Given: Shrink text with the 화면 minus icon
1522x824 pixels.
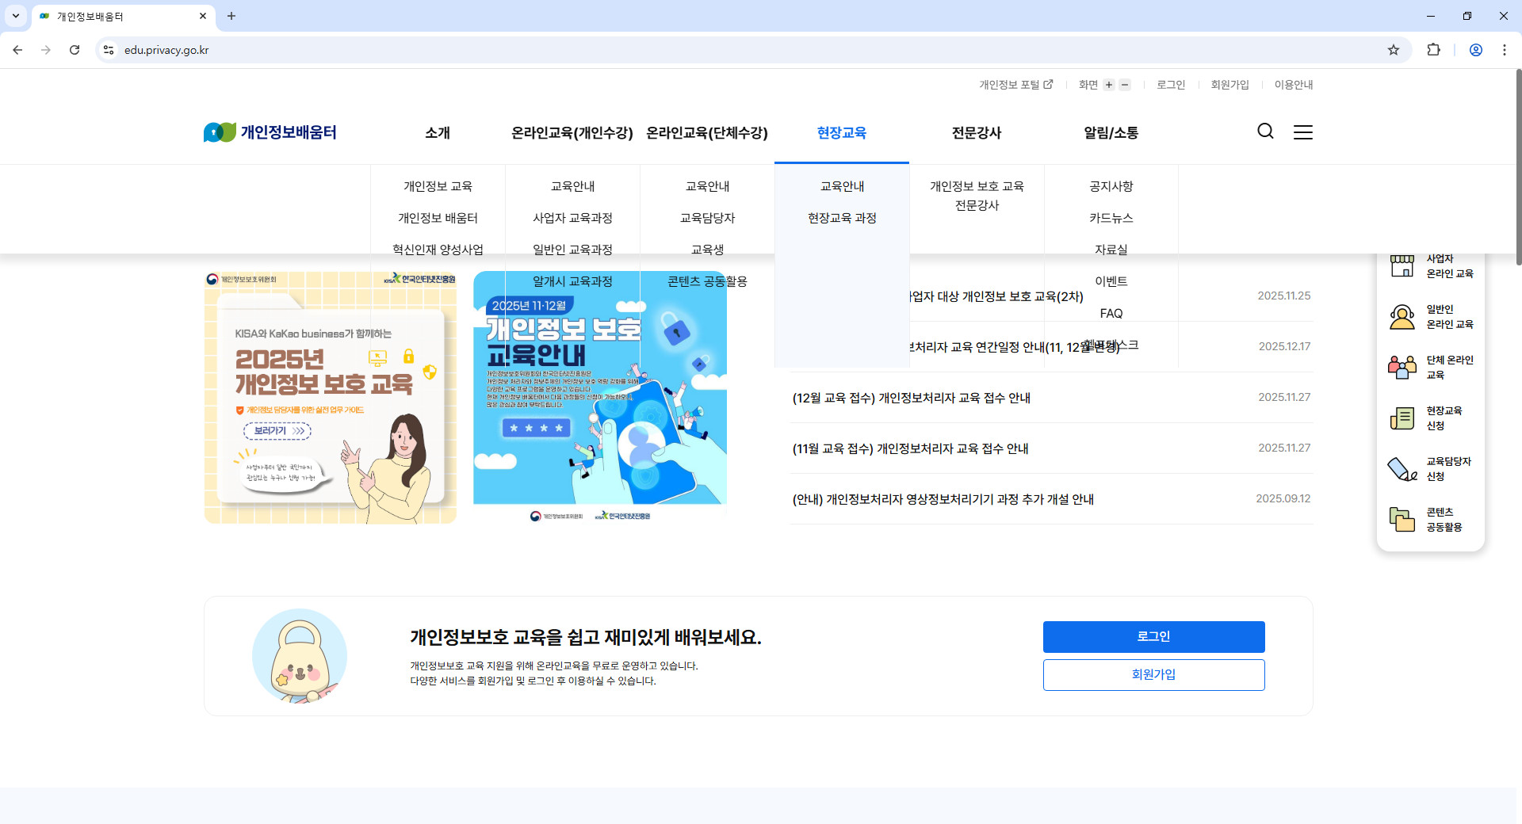Looking at the screenshot, I should tap(1124, 85).
